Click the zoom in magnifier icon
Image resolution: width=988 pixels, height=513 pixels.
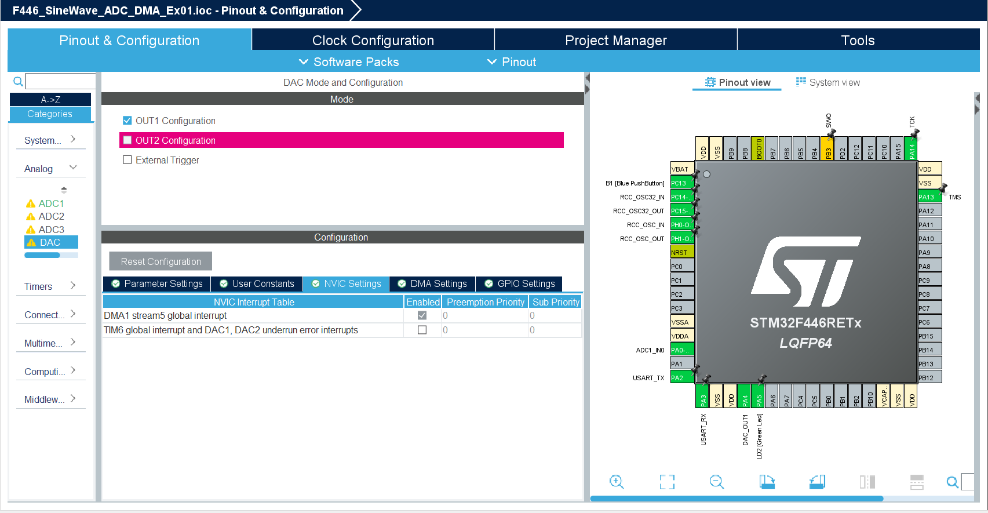click(x=617, y=482)
